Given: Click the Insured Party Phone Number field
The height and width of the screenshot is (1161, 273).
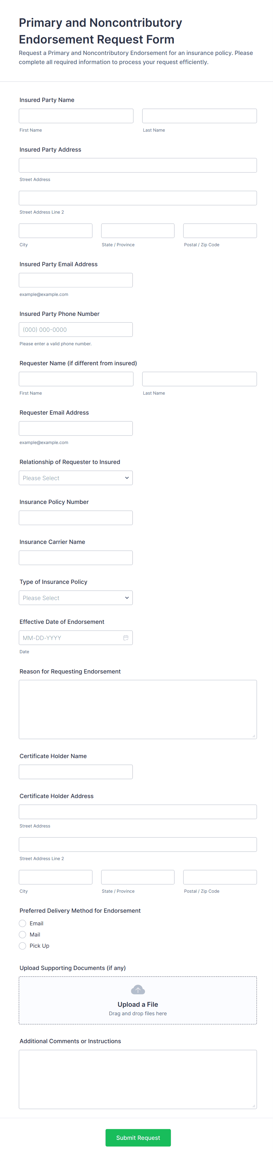Looking at the screenshot, I should pos(76,329).
